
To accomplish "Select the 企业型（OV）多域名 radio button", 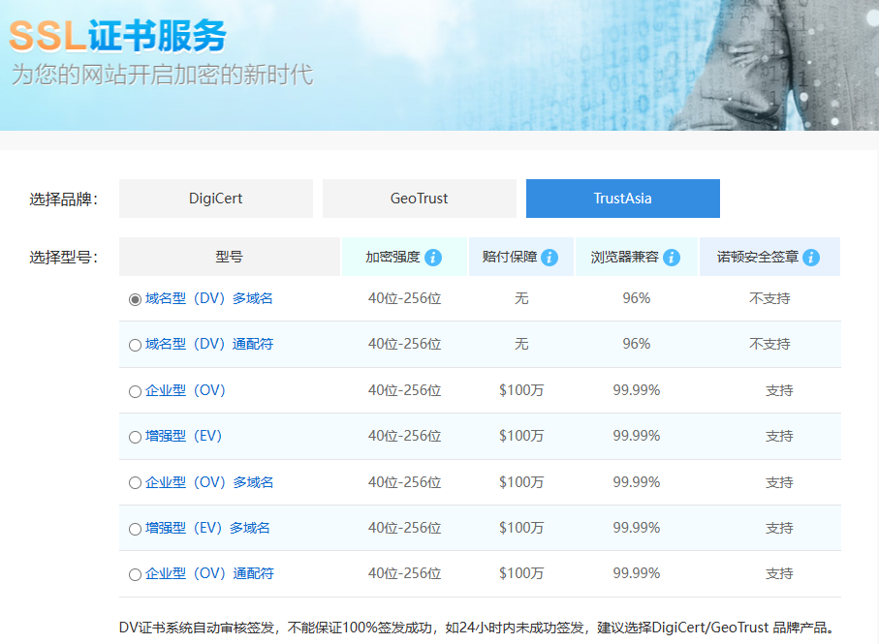I will coord(133,481).
